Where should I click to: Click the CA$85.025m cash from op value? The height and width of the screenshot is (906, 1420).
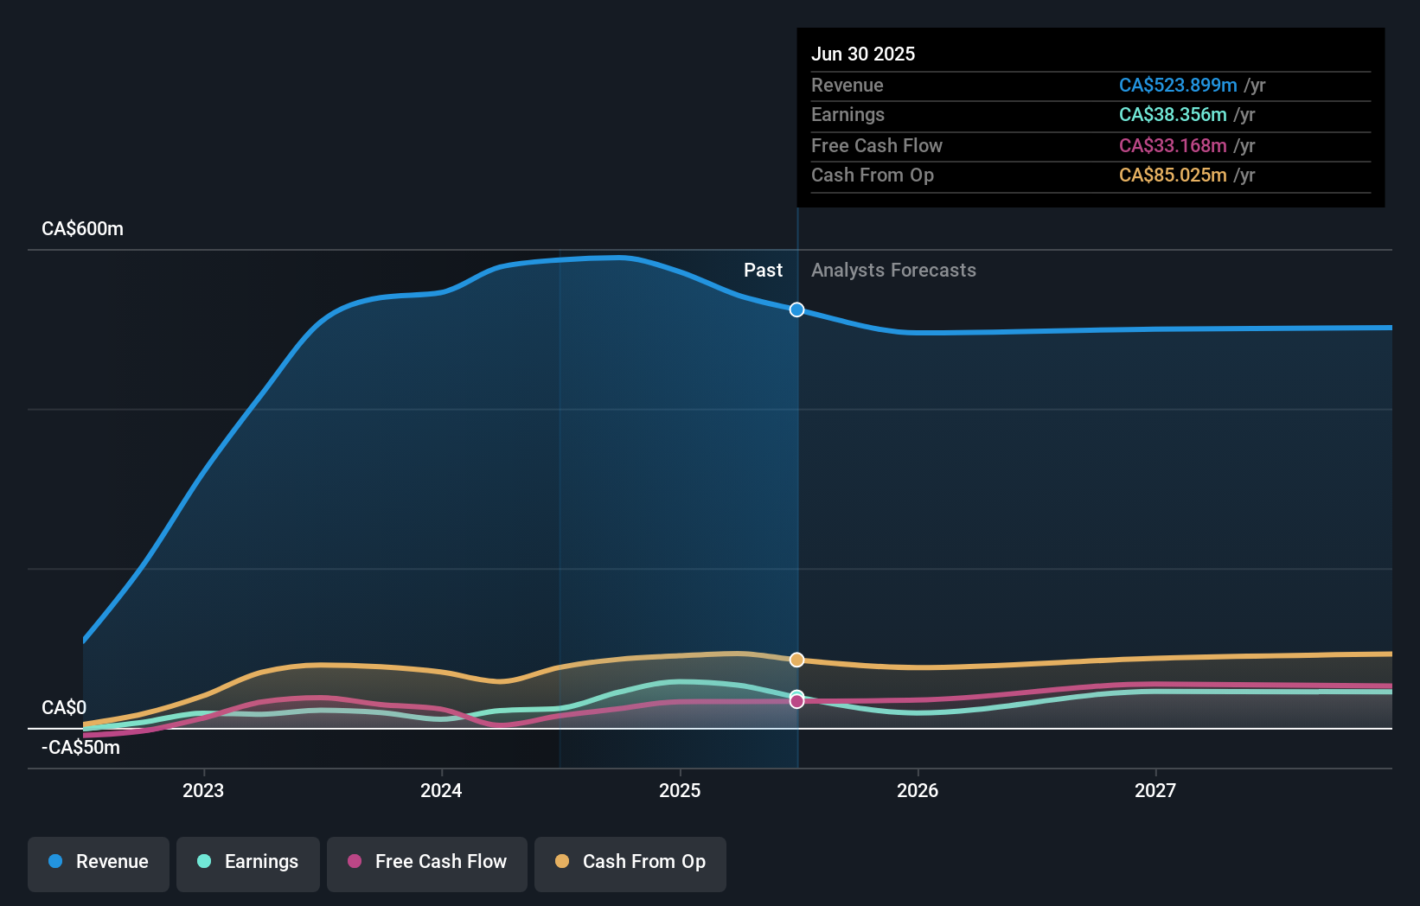pos(1173,175)
